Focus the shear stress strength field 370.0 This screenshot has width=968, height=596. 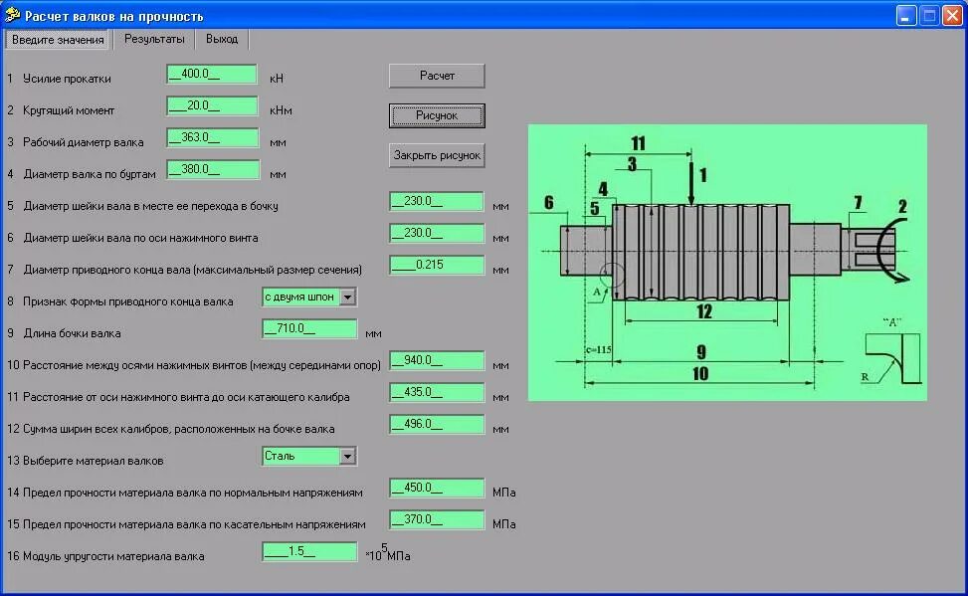coord(437,520)
